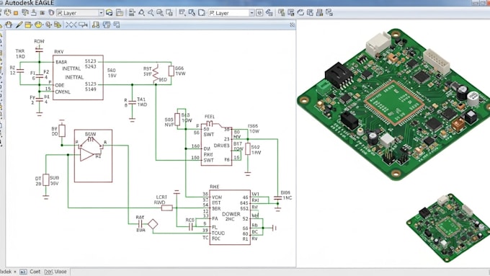
Task: Click the yellow folder icon in second toolbar
Action: 28,25
